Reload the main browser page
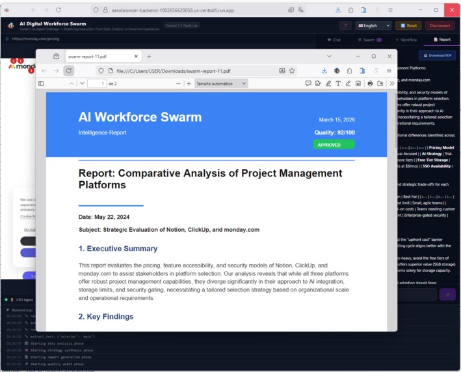The width and height of the screenshot is (461, 372). 59,10
